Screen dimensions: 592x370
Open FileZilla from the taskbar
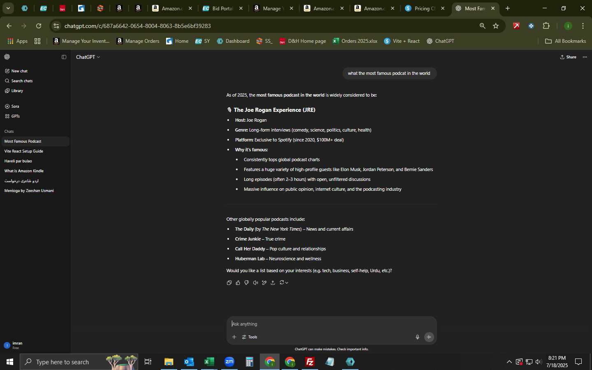(x=310, y=362)
